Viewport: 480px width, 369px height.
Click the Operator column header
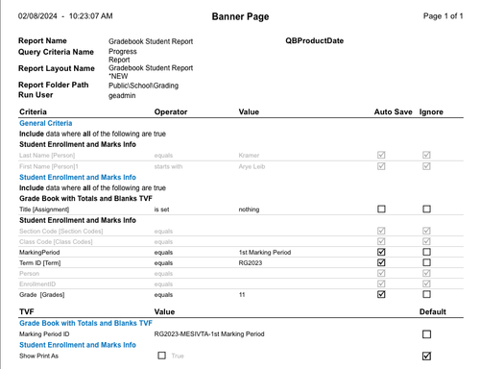point(171,111)
